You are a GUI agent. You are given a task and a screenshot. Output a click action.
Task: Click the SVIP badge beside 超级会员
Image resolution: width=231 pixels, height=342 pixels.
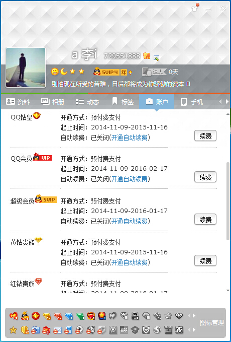point(46,199)
